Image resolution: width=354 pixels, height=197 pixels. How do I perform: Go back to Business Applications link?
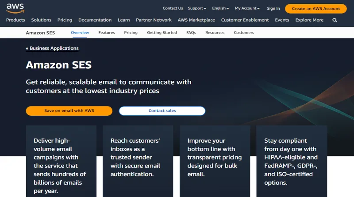[52, 48]
